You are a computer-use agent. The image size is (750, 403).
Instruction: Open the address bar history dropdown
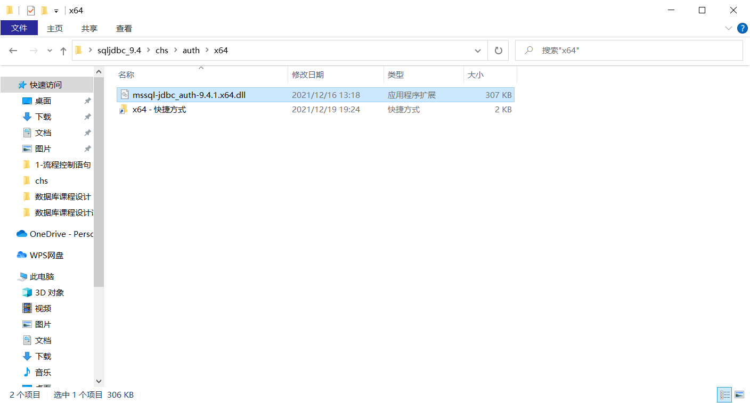click(x=478, y=51)
